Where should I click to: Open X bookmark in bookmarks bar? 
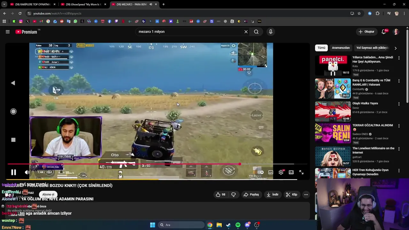tap(27, 21)
